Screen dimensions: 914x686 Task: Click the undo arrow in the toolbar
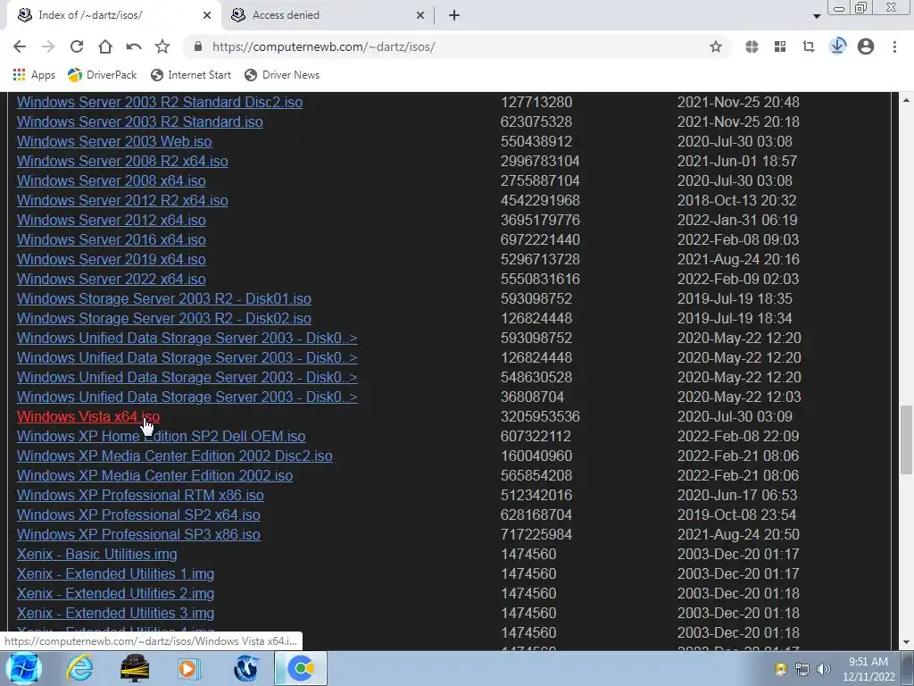pyautogui.click(x=134, y=46)
